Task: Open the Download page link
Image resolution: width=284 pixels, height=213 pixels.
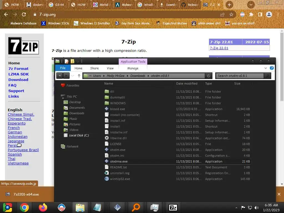Action: 18,80
